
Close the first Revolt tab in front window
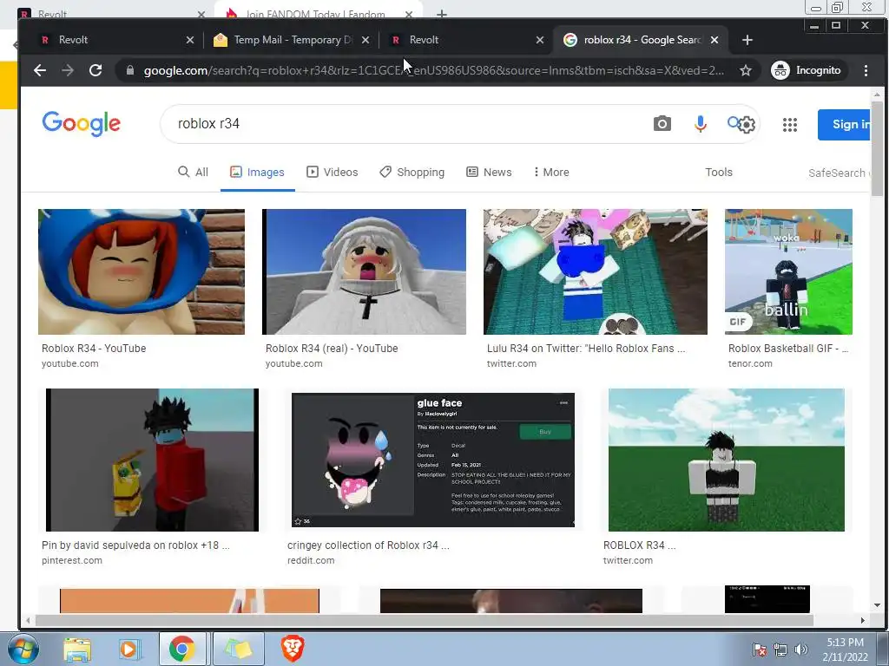190,40
